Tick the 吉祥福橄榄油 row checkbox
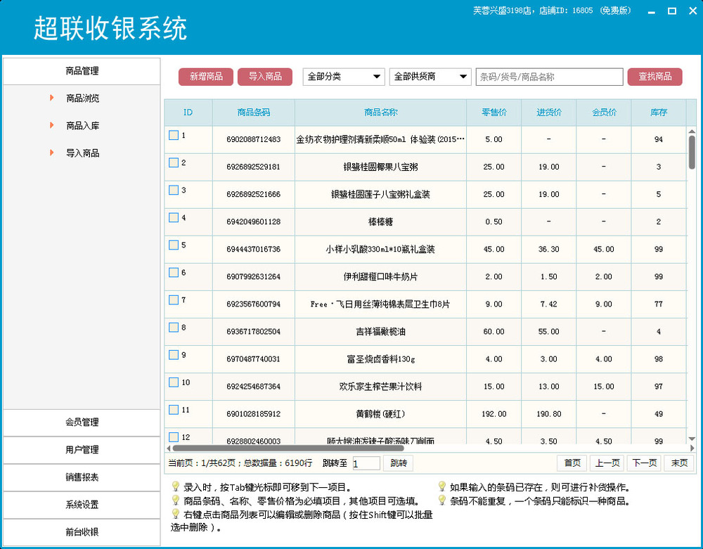The image size is (703, 549). 174,327
